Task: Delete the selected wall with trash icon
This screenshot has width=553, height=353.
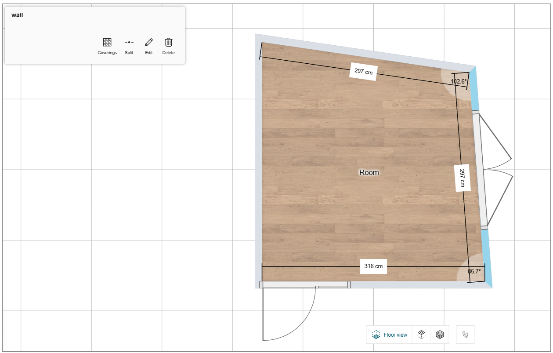Action: [169, 46]
